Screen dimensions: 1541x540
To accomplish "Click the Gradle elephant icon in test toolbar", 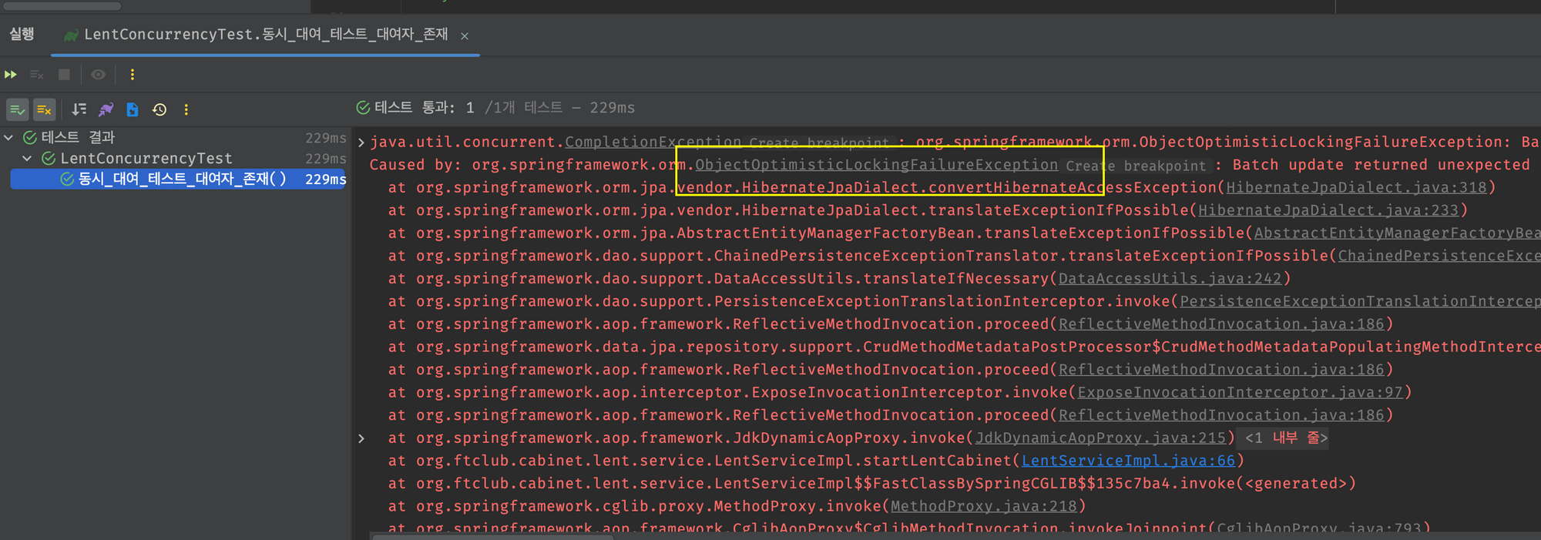I will click(106, 109).
